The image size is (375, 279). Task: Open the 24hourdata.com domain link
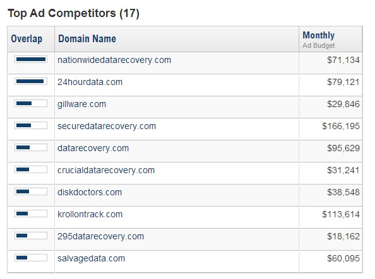[x=90, y=82]
